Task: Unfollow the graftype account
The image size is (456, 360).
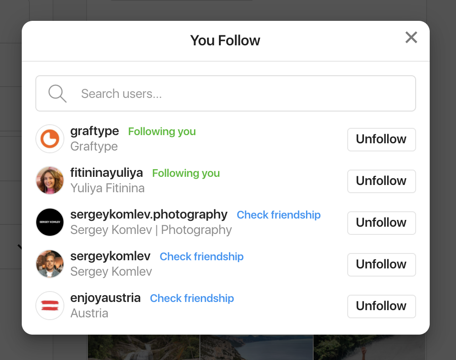Action: [x=381, y=139]
